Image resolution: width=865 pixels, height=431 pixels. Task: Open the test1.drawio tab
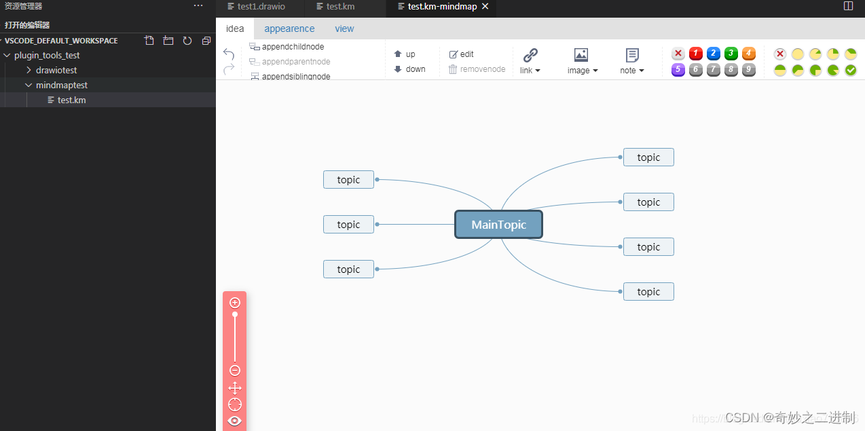click(x=260, y=5)
